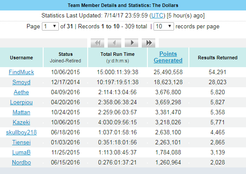Open Tiensei's member profile

point(21,143)
